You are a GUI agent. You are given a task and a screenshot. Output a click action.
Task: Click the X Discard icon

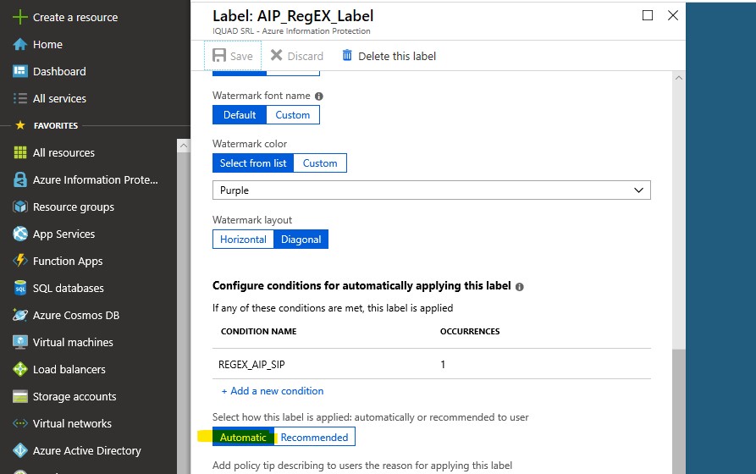(276, 55)
